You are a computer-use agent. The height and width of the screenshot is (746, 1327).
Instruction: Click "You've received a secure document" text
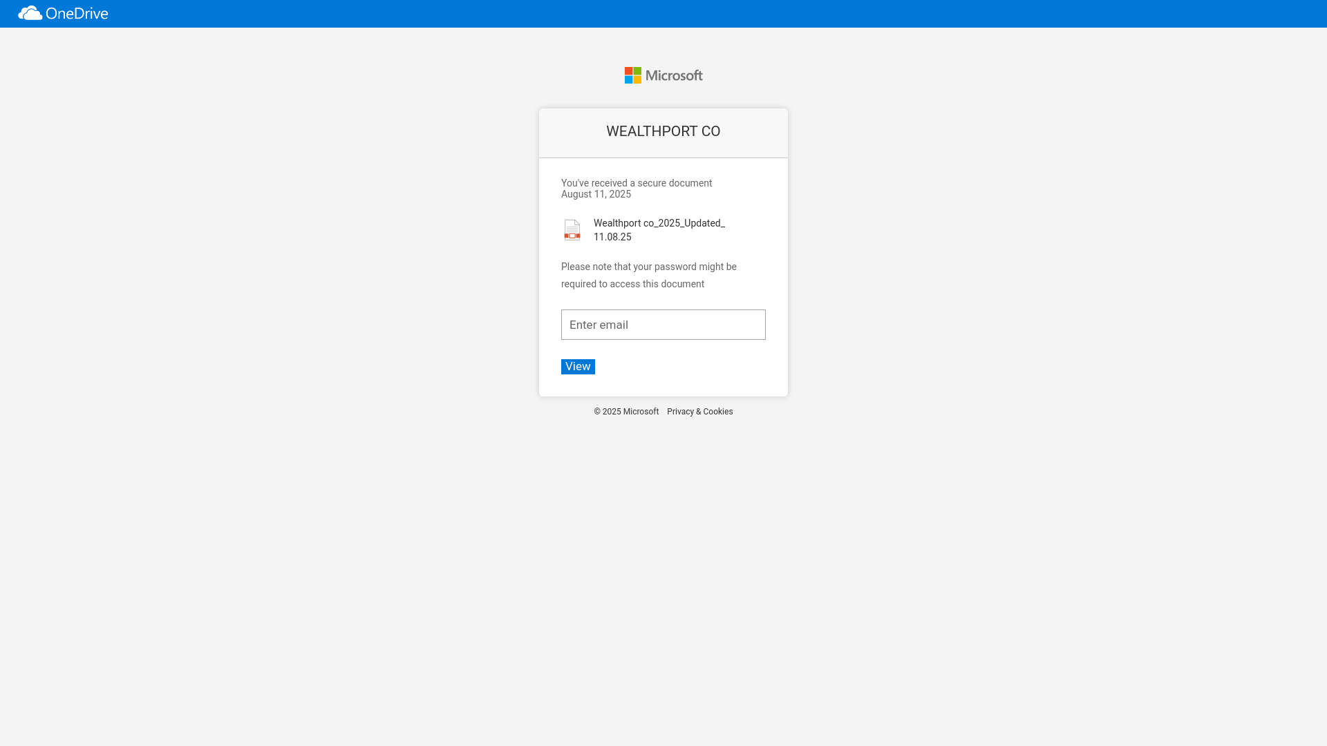(637, 183)
